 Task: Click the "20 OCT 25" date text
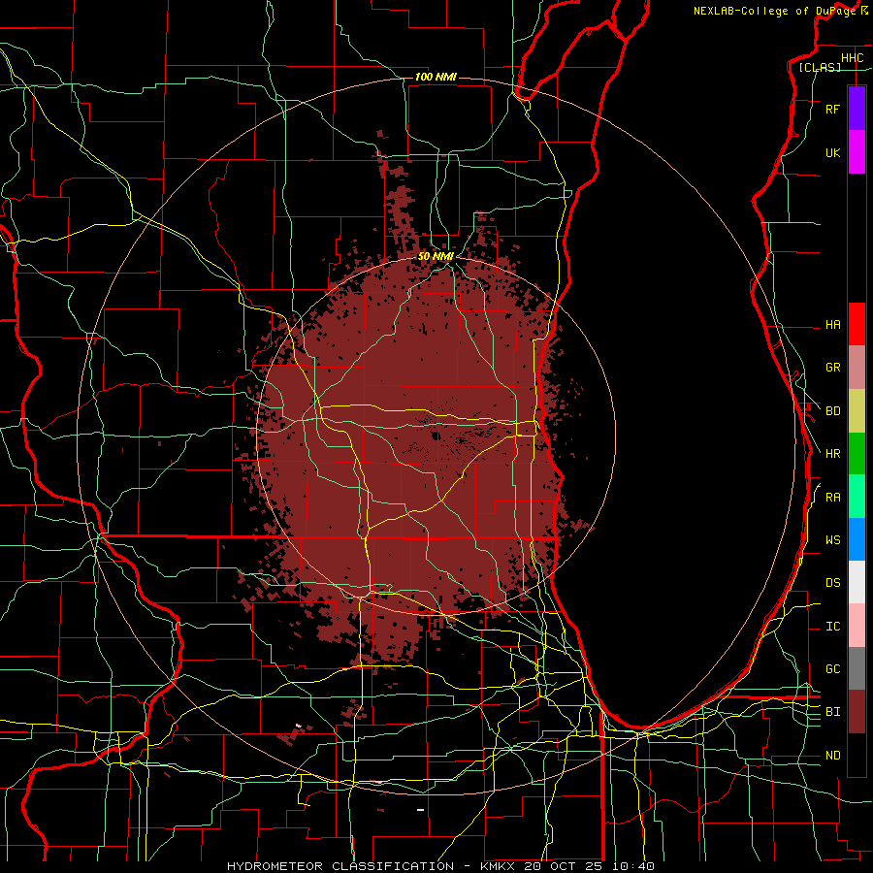coord(564,866)
